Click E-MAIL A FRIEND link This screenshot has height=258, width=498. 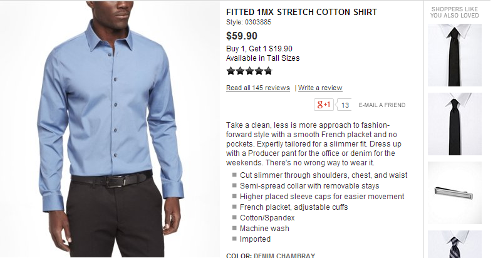(x=381, y=105)
